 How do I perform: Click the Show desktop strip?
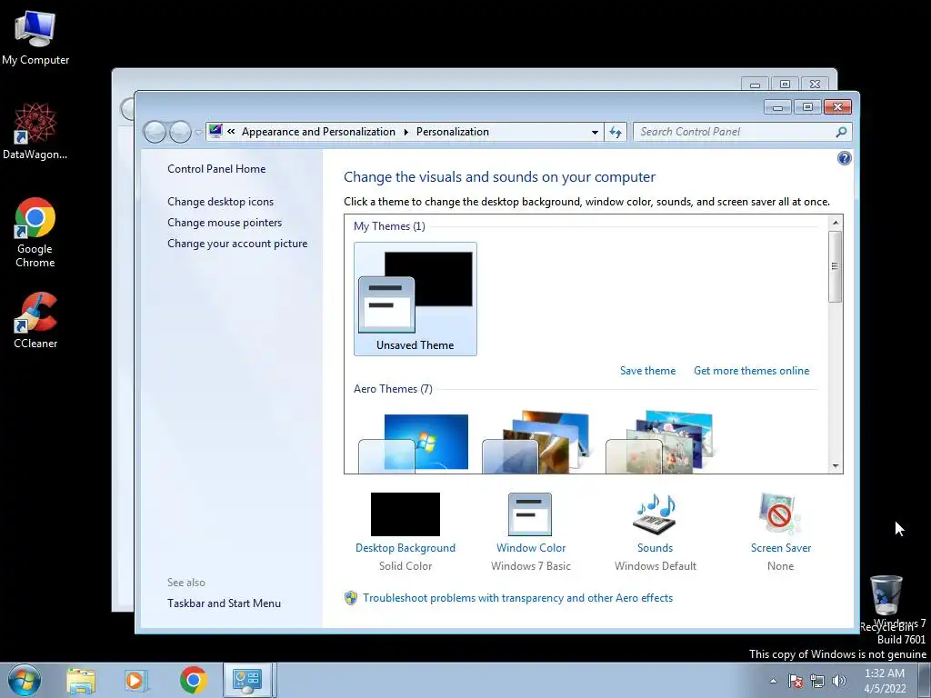925,680
